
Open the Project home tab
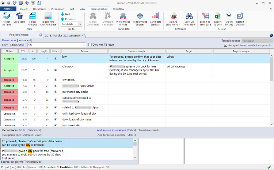19,35
